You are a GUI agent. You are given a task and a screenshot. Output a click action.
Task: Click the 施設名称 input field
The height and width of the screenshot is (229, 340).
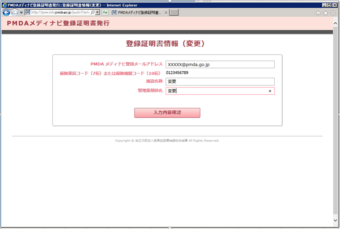pyautogui.click(x=220, y=82)
